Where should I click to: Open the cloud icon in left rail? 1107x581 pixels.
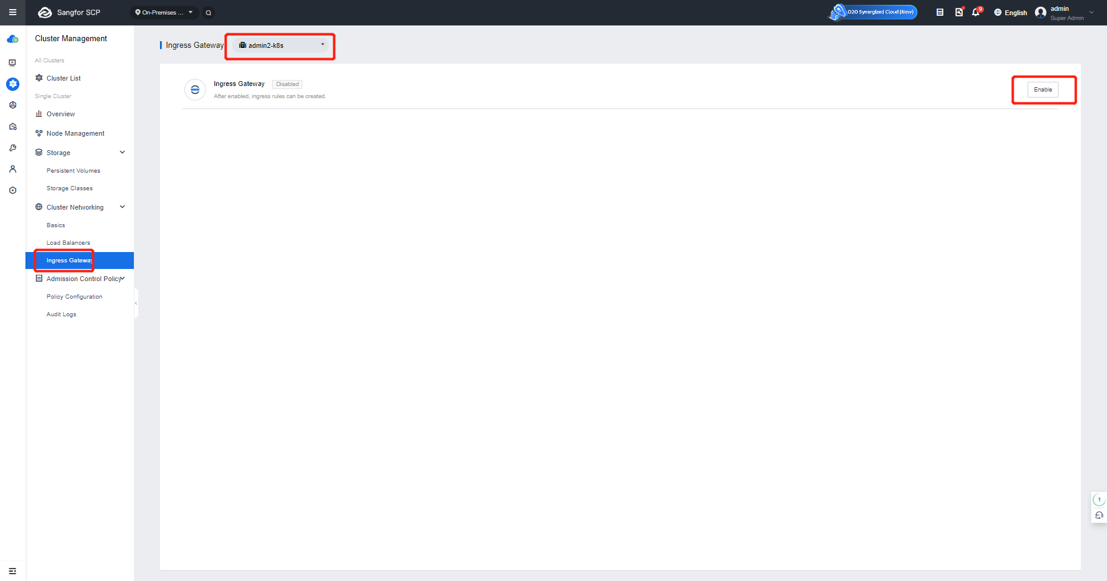(x=13, y=39)
